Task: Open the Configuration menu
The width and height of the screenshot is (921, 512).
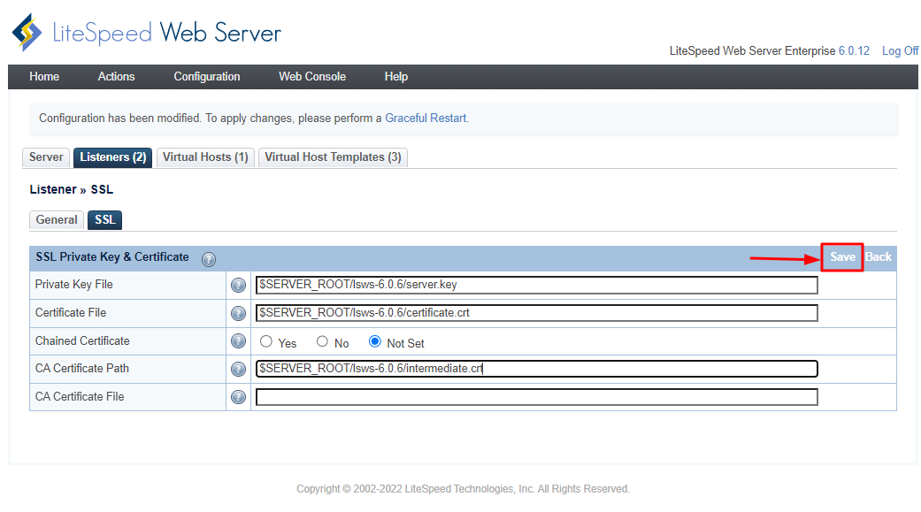Action: [207, 76]
